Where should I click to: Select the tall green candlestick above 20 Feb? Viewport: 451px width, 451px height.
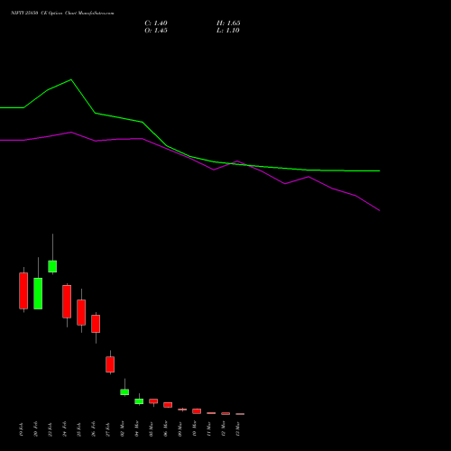point(38,293)
